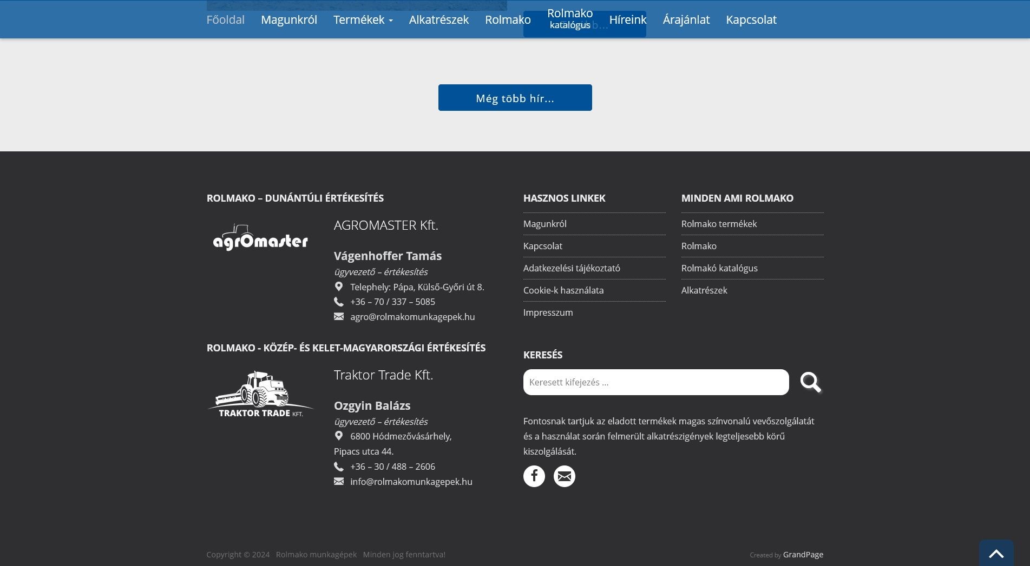Image resolution: width=1030 pixels, height=566 pixels.
Task: Click agro@rolmakomunkagepek.hu email address
Action: pyautogui.click(x=412, y=317)
